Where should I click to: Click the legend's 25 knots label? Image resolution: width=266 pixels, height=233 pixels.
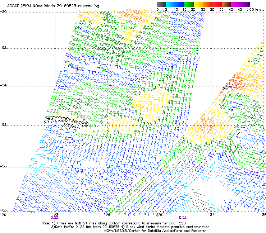pos(203,9)
